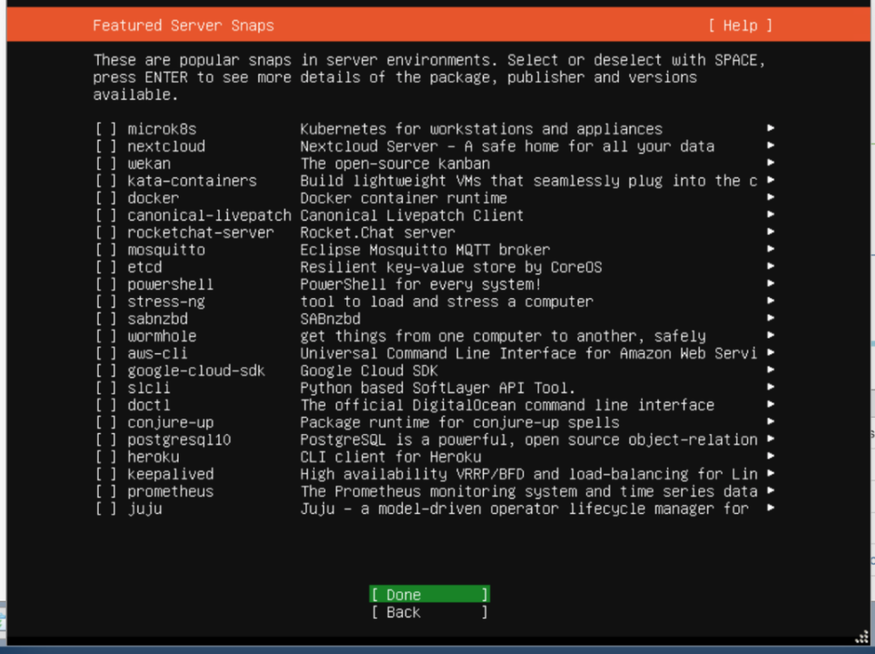Go to previous screen with Back
875x654 pixels.
click(430, 612)
